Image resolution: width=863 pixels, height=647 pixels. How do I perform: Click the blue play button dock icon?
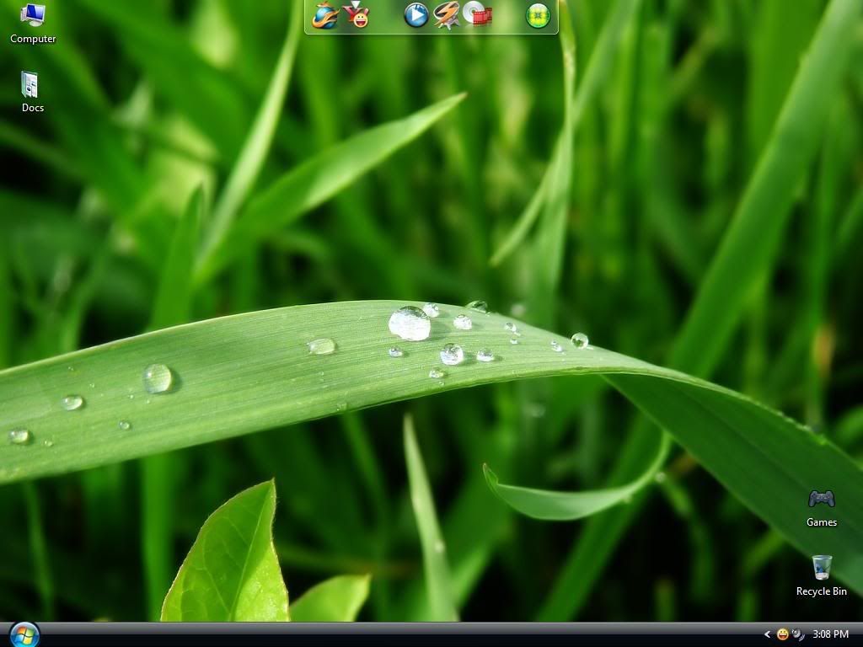tap(416, 15)
